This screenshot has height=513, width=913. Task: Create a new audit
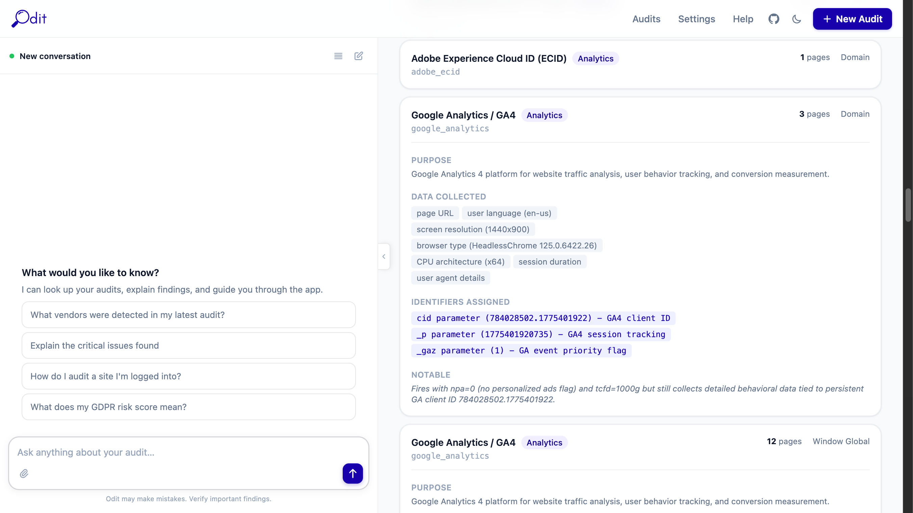853,19
